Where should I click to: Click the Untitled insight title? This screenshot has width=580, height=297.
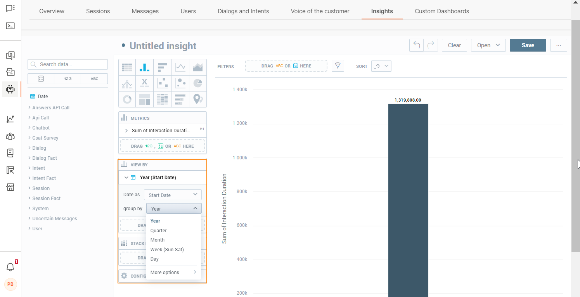click(163, 46)
